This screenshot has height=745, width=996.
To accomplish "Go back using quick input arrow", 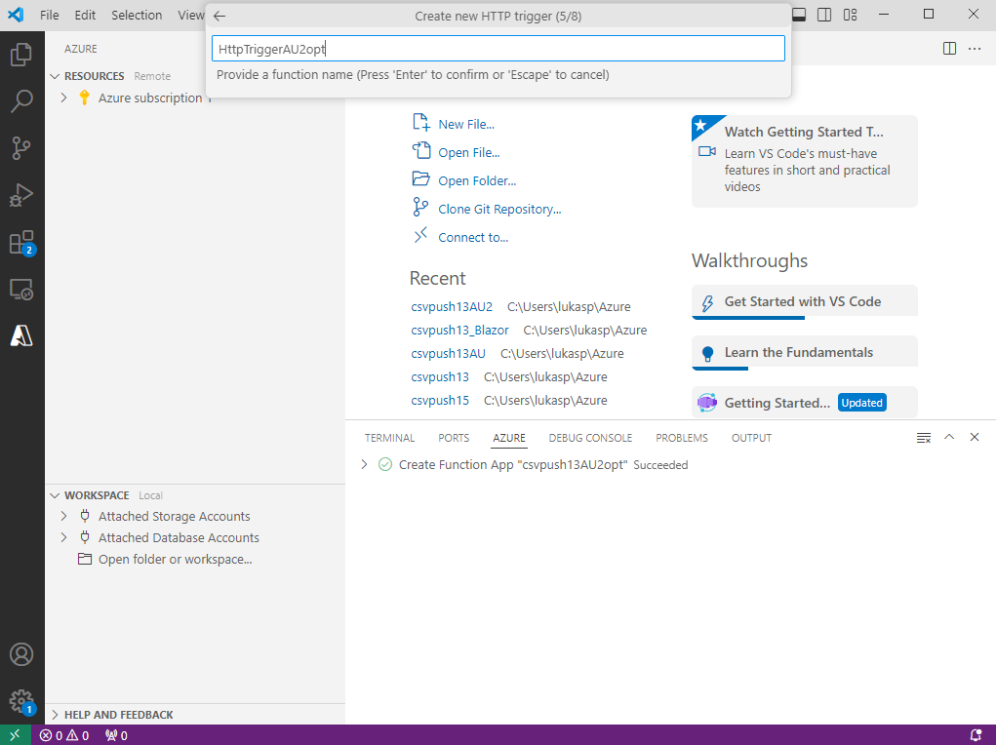I will click(x=219, y=17).
